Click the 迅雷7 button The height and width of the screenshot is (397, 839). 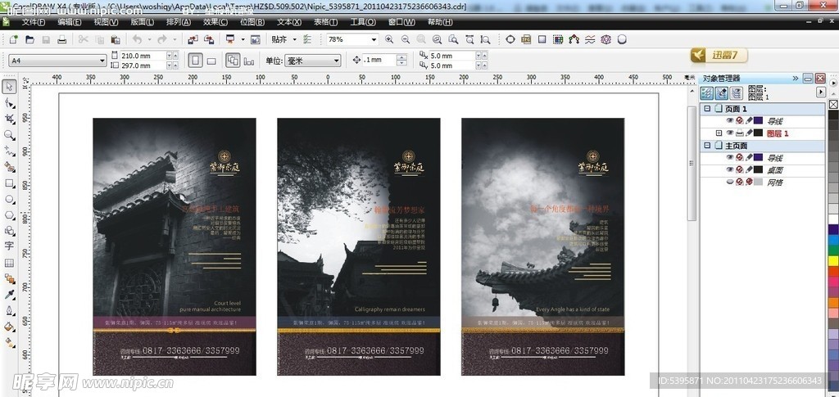point(719,56)
